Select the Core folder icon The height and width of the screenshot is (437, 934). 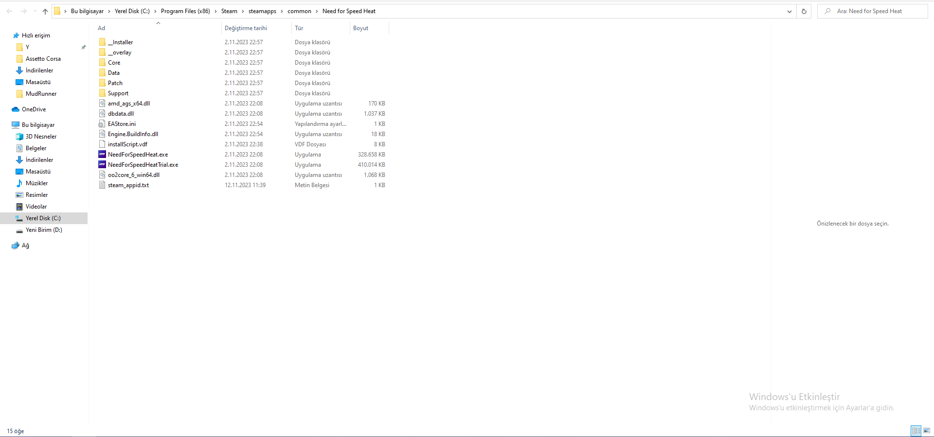click(102, 63)
